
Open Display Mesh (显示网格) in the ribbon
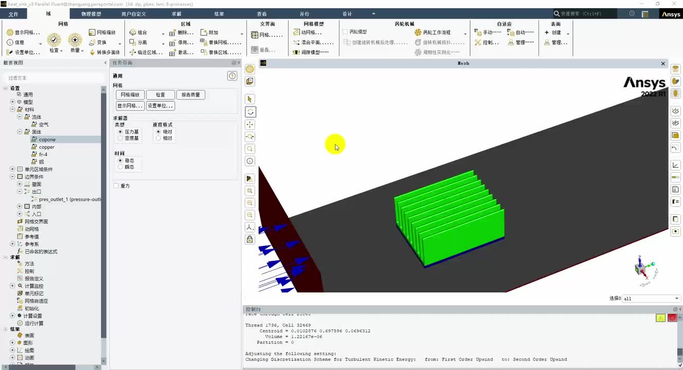click(x=23, y=32)
